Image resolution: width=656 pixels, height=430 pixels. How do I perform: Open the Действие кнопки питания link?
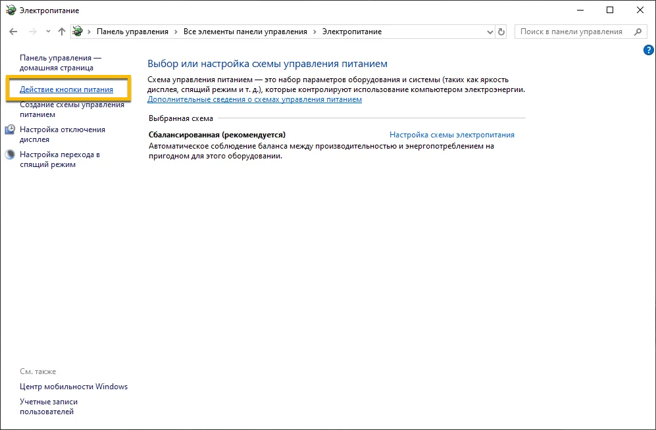66,89
